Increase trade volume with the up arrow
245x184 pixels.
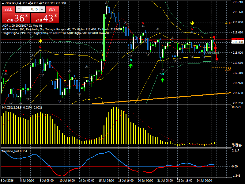pyautogui.click(x=42, y=9)
